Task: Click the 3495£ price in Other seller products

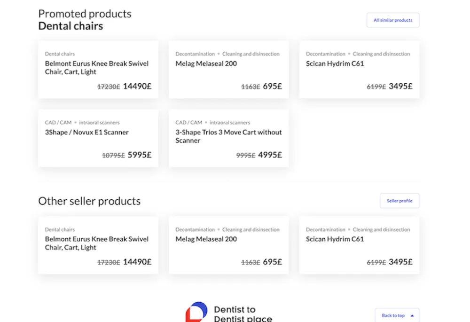Action: click(x=401, y=262)
